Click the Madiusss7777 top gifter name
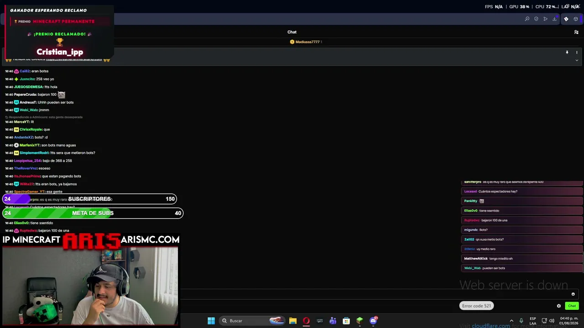This screenshot has height=328, width=584. [x=308, y=42]
